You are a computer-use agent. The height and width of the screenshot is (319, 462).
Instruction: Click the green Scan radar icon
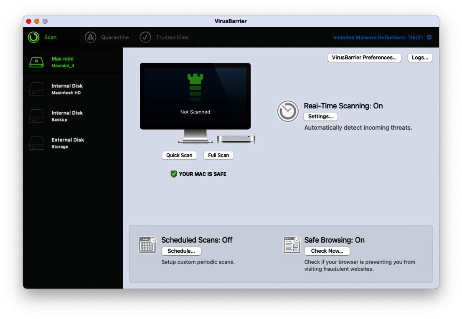(x=33, y=37)
